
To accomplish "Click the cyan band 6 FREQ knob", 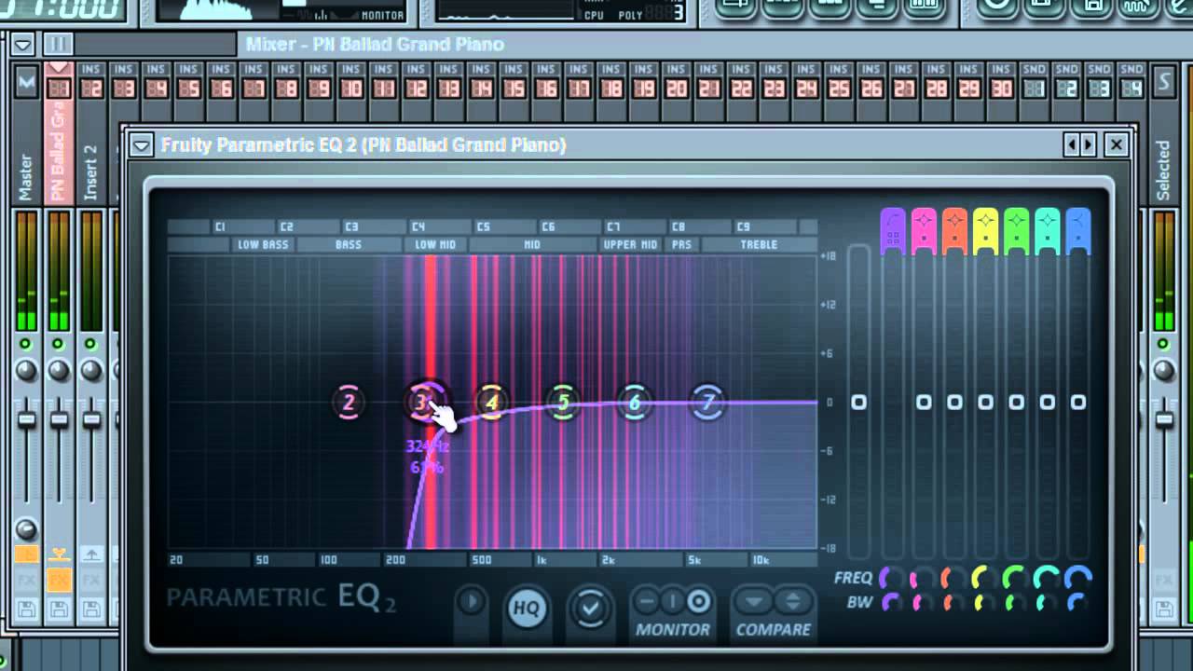I will pyautogui.click(x=1048, y=578).
